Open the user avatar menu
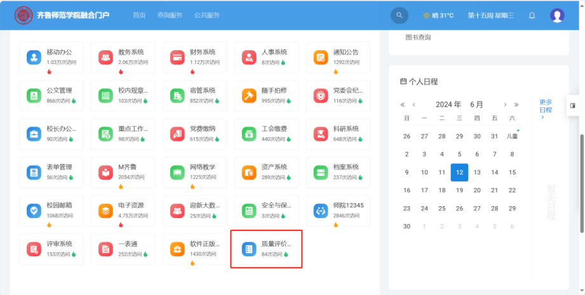 pyautogui.click(x=557, y=15)
